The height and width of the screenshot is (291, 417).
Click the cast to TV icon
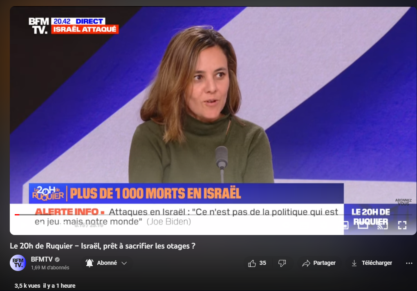coord(382,225)
